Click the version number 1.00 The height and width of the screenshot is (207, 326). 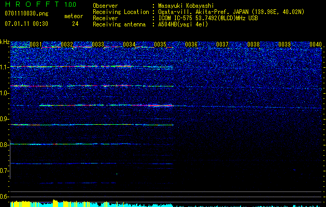pyautogui.click(x=70, y=5)
